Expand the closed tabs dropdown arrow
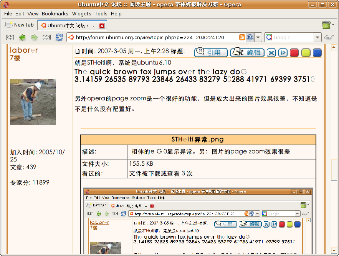 point(333,25)
